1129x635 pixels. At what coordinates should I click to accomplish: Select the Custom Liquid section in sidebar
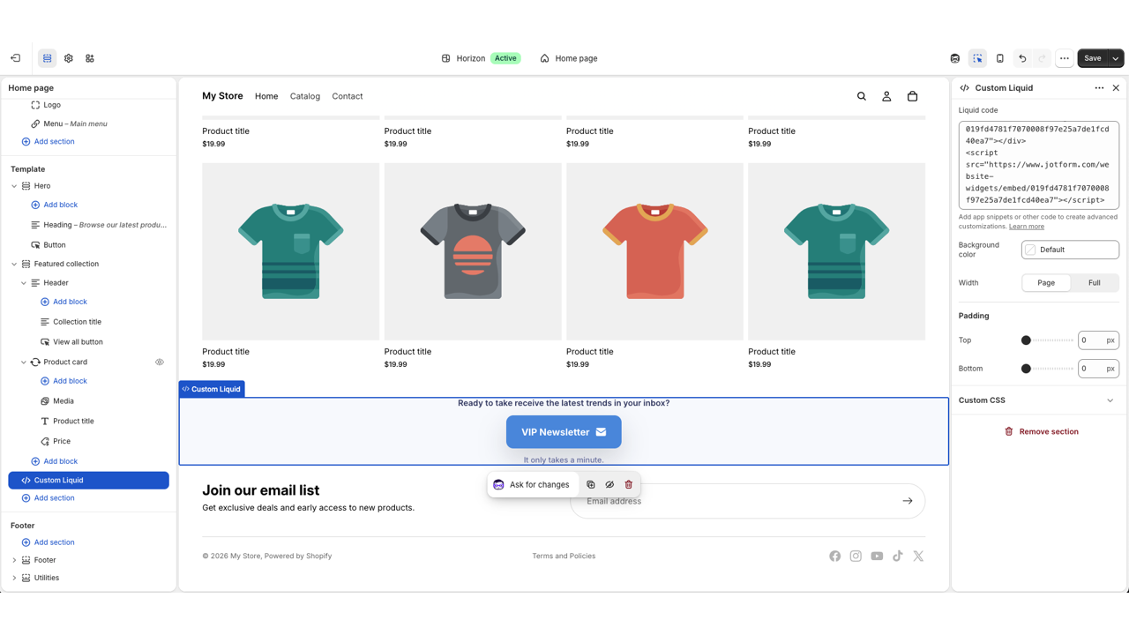pos(88,480)
